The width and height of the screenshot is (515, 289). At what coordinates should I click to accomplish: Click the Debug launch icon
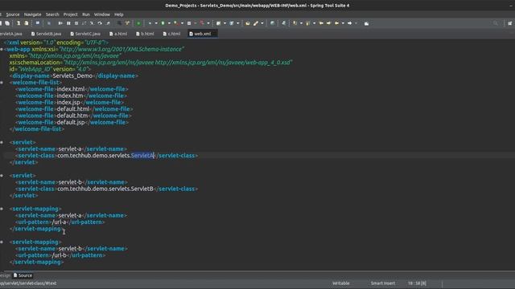point(150,23)
